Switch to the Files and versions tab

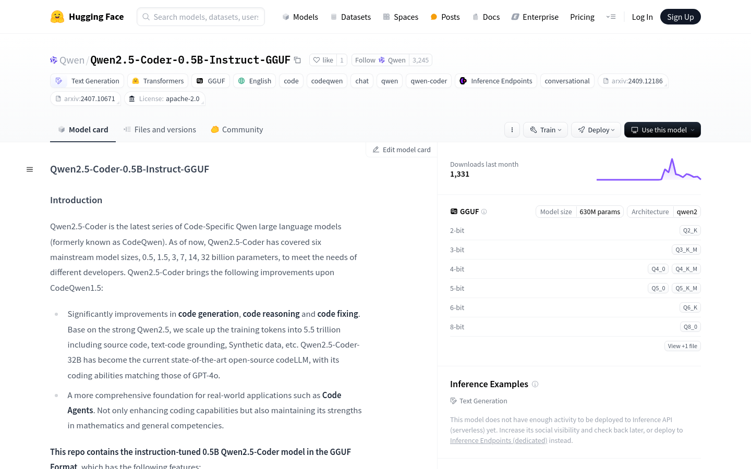click(x=160, y=129)
